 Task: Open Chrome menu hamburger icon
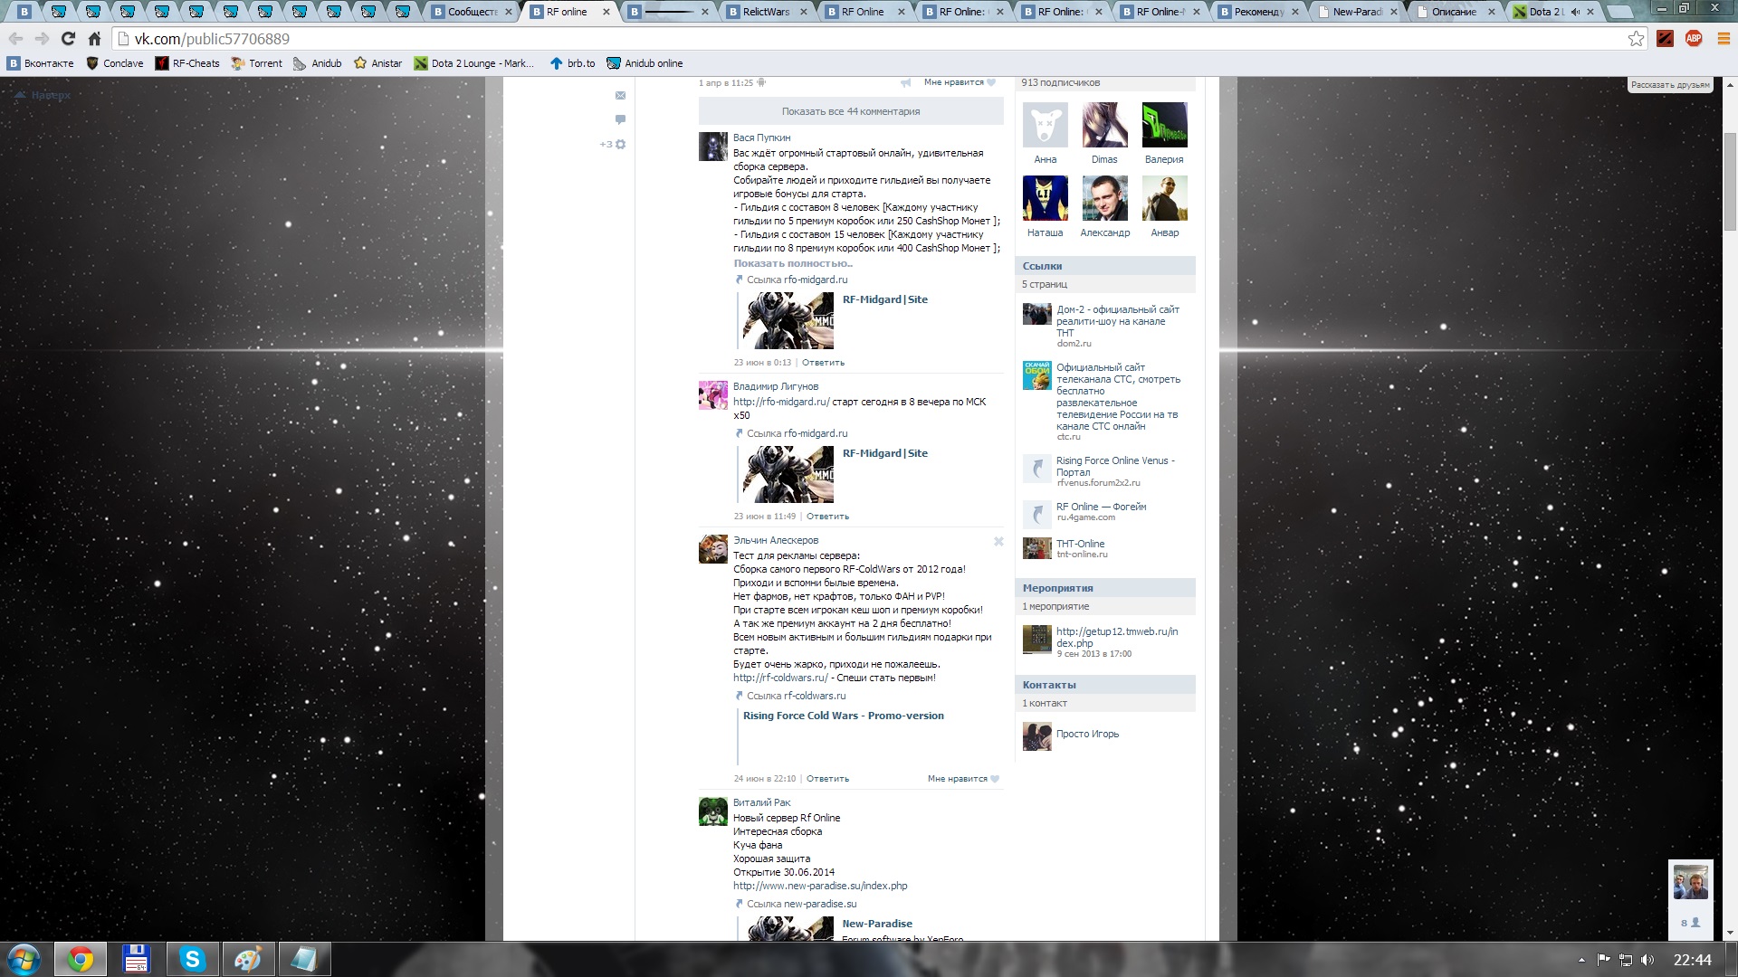(x=1724, y=39)
